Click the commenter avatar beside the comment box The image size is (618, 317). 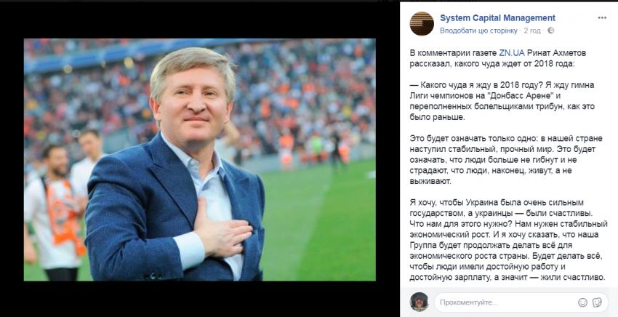[419, 302]
